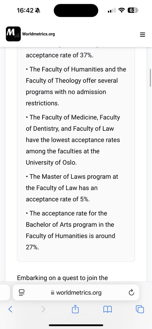
Task: Tap the Worldmetrics logo icon
Action: click(13, 34)
